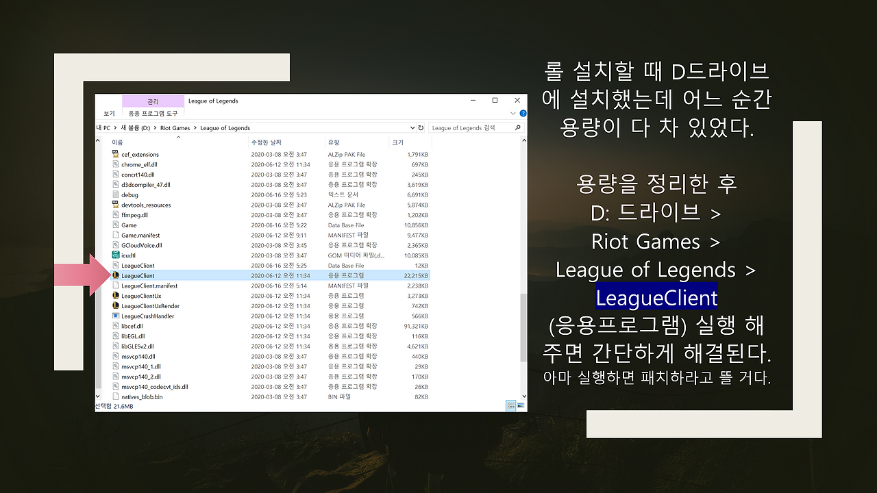Click League of Legends breadcrumb segment
Viewport: 877px width, 493px height.
pyautogui.click(x=225, y=128)
